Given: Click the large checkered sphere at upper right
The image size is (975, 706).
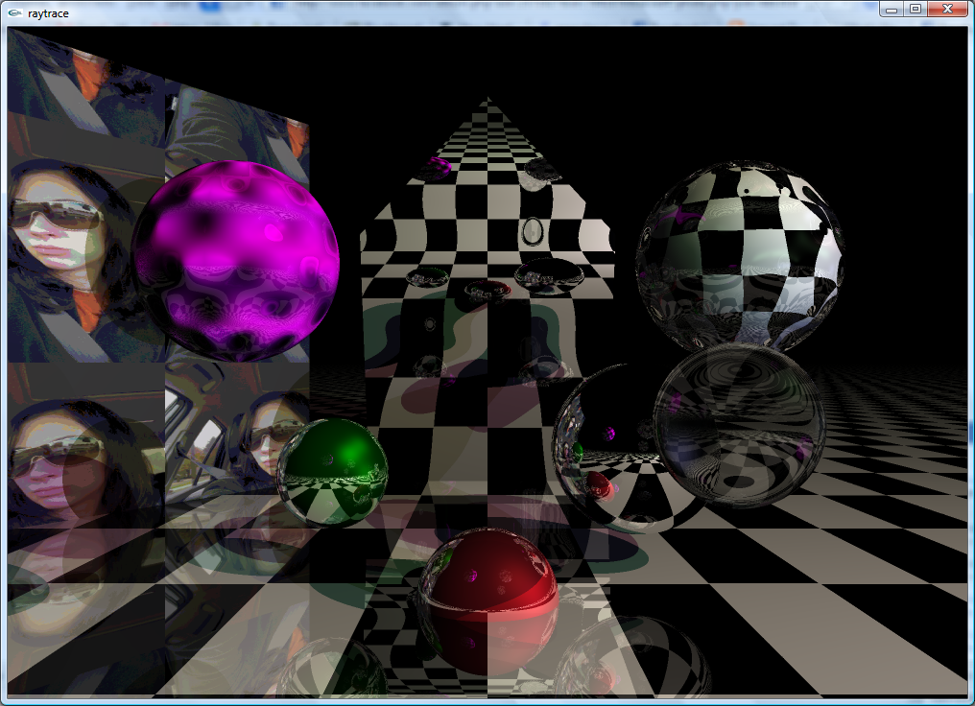Looking at the screenshot, I should pyautogui.click(x=741, y=254).
